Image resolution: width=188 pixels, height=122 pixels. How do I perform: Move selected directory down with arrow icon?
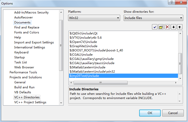(x=173, y=27)
